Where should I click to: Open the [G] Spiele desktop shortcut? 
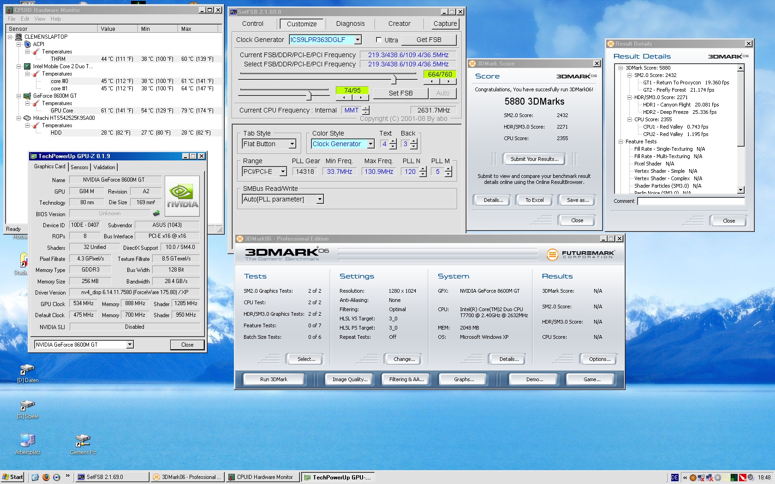click(27, 409)
